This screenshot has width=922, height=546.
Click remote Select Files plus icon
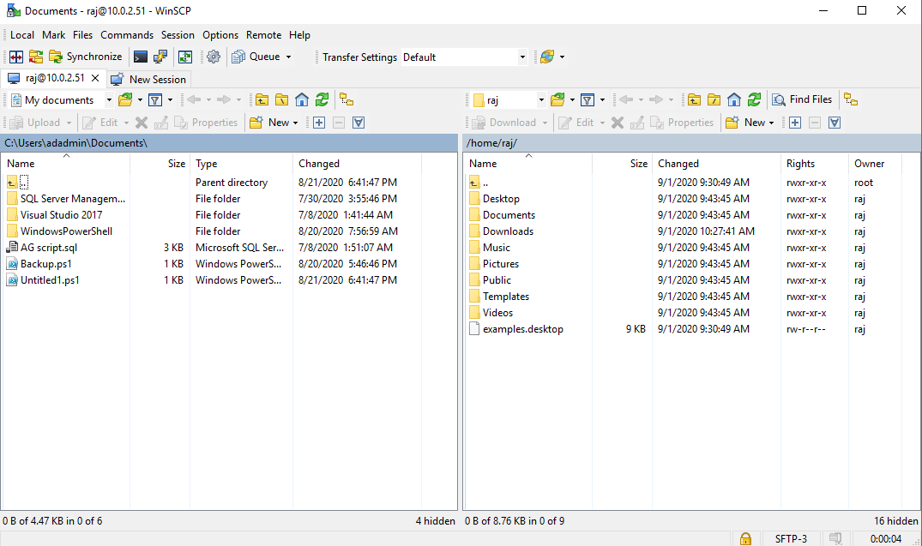tap(795, 123)
